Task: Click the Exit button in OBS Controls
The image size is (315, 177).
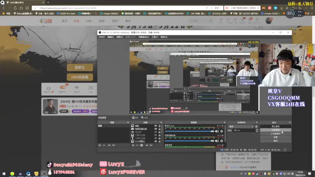Action: point(275,141)
